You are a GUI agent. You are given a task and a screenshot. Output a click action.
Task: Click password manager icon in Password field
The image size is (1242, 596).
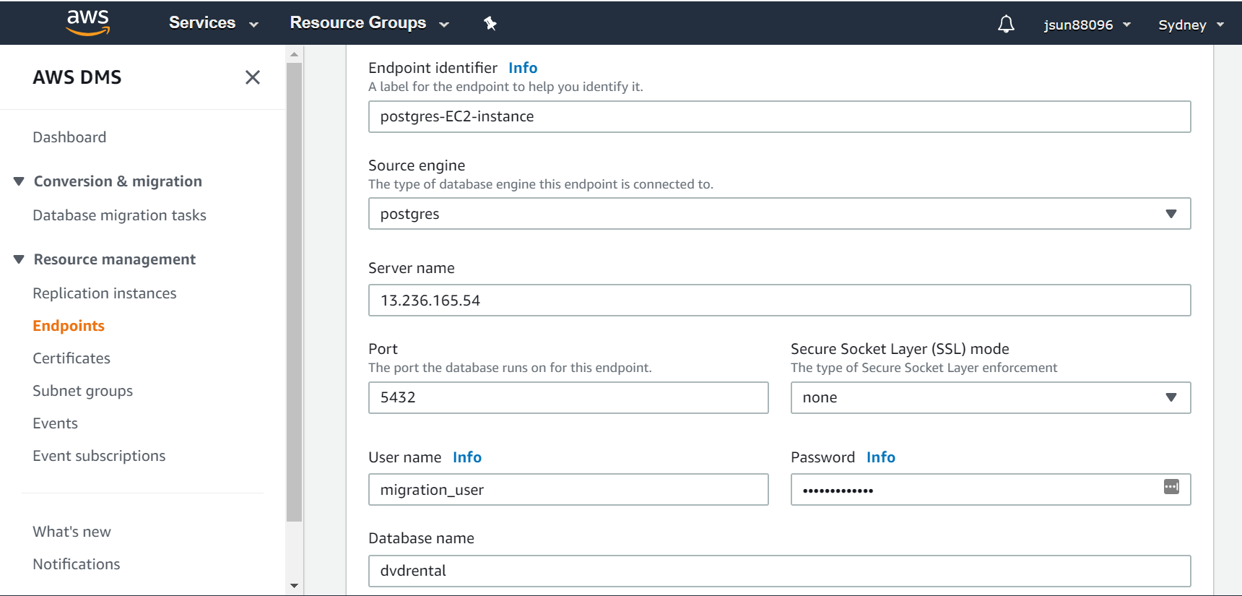tap(1171, 487)
